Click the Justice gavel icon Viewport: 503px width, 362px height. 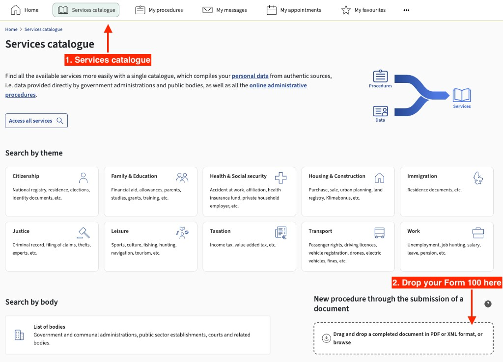84,233
